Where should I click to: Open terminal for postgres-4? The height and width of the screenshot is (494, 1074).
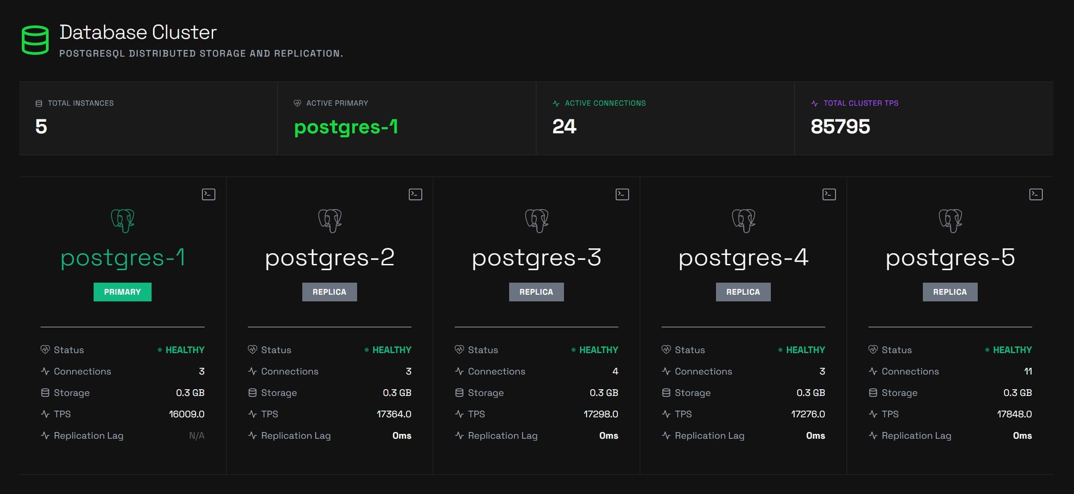tap(829, 194)
